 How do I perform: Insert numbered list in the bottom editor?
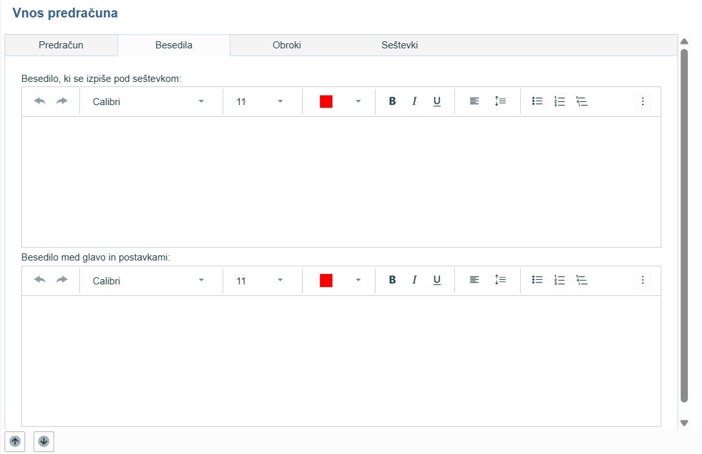coord(559,281)
